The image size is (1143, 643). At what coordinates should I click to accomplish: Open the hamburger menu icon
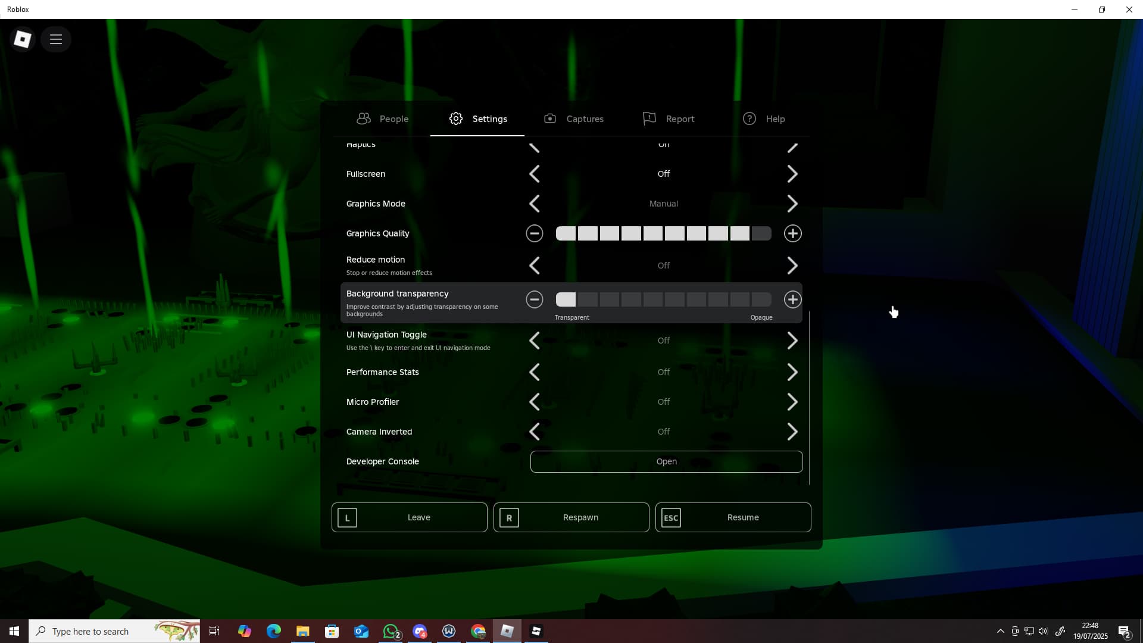pos(56,39)
